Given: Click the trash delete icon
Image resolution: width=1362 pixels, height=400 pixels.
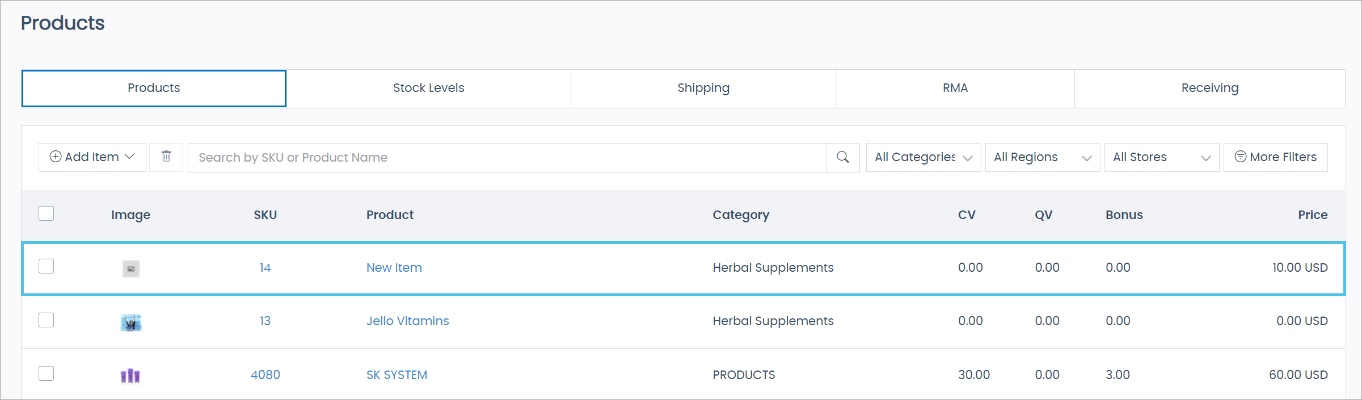Looking at the screenshot, I should point(166,157).
